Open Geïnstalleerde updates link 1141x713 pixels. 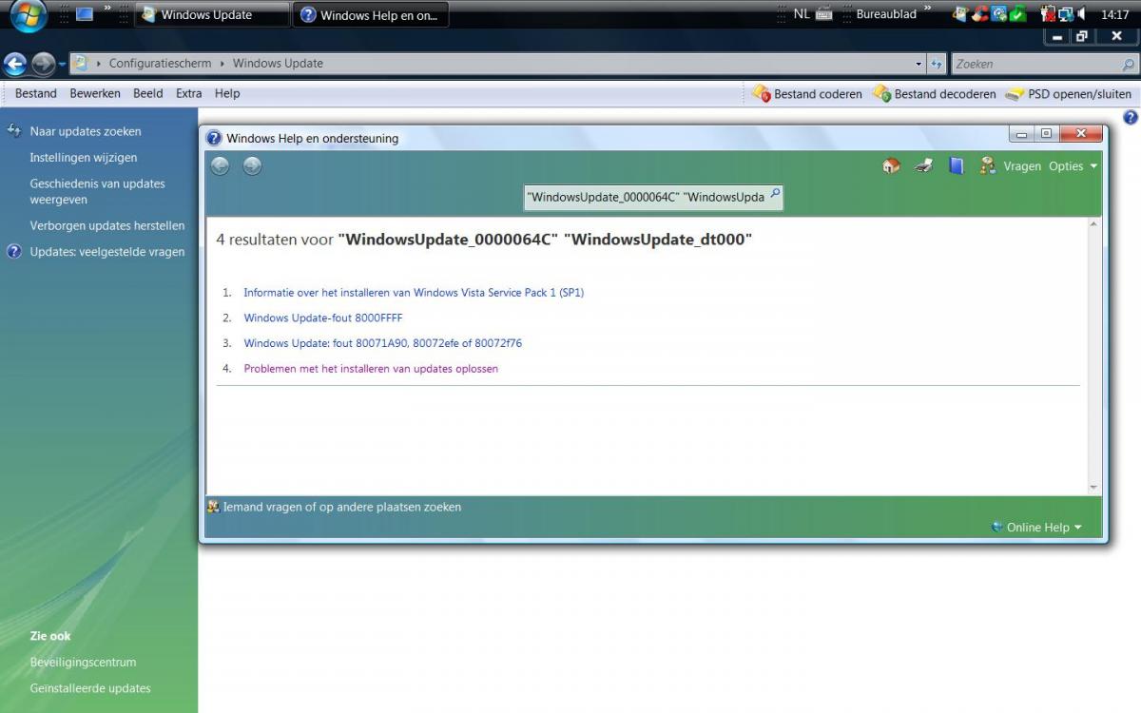tap(90, 688)
